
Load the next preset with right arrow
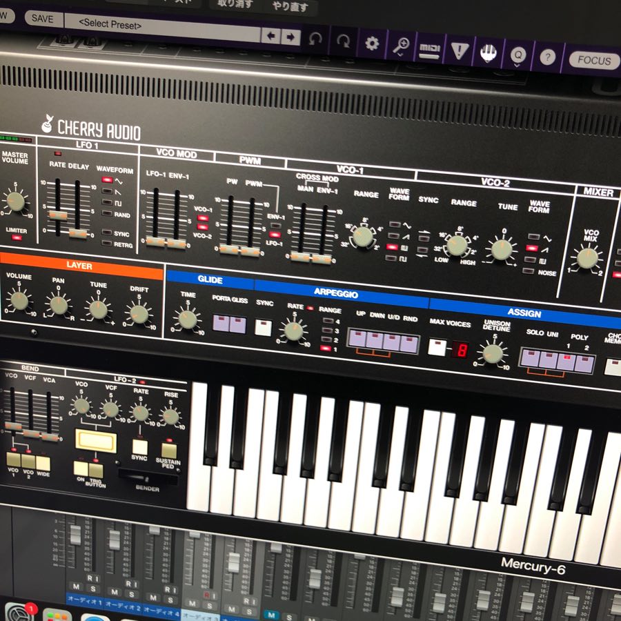290,37
